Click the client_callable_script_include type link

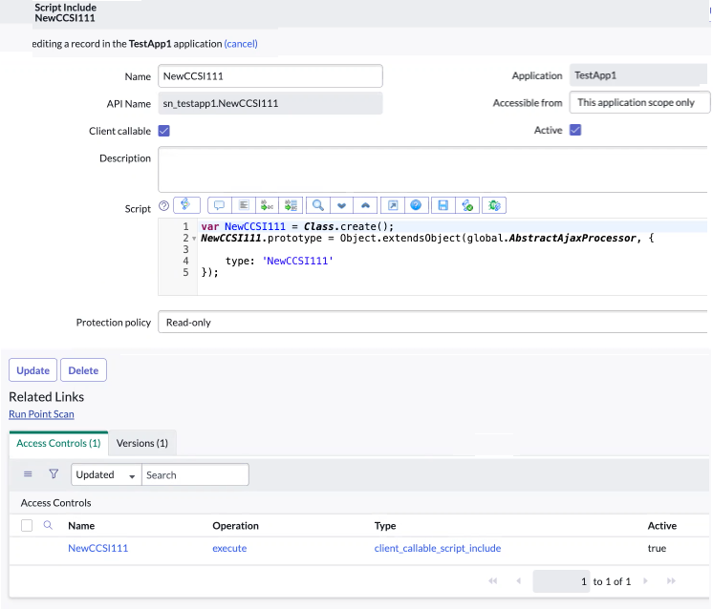(x=438, y=548)
